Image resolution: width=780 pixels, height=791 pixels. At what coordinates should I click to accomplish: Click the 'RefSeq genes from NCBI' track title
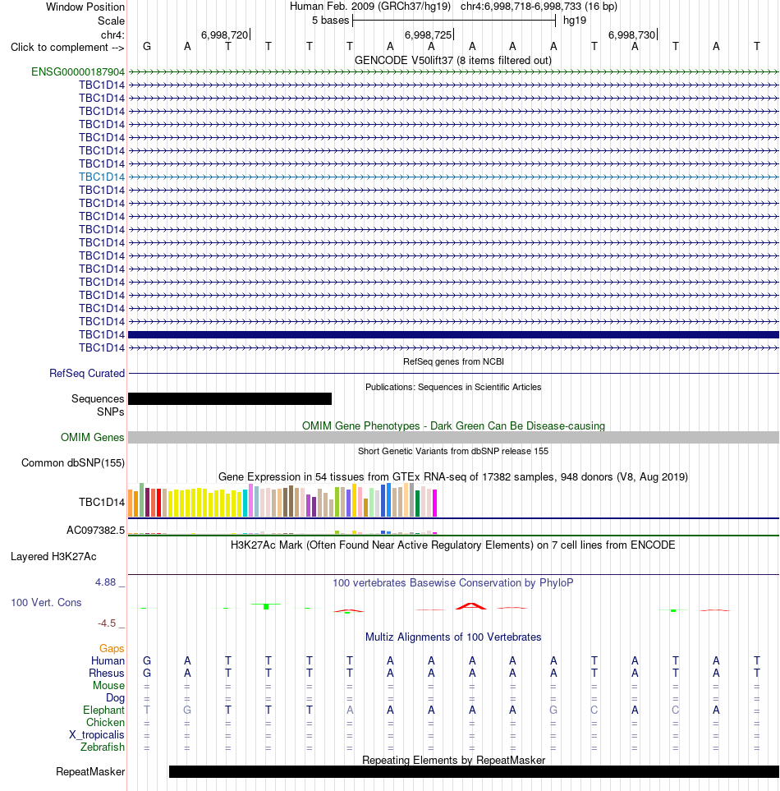pos(453,361)
